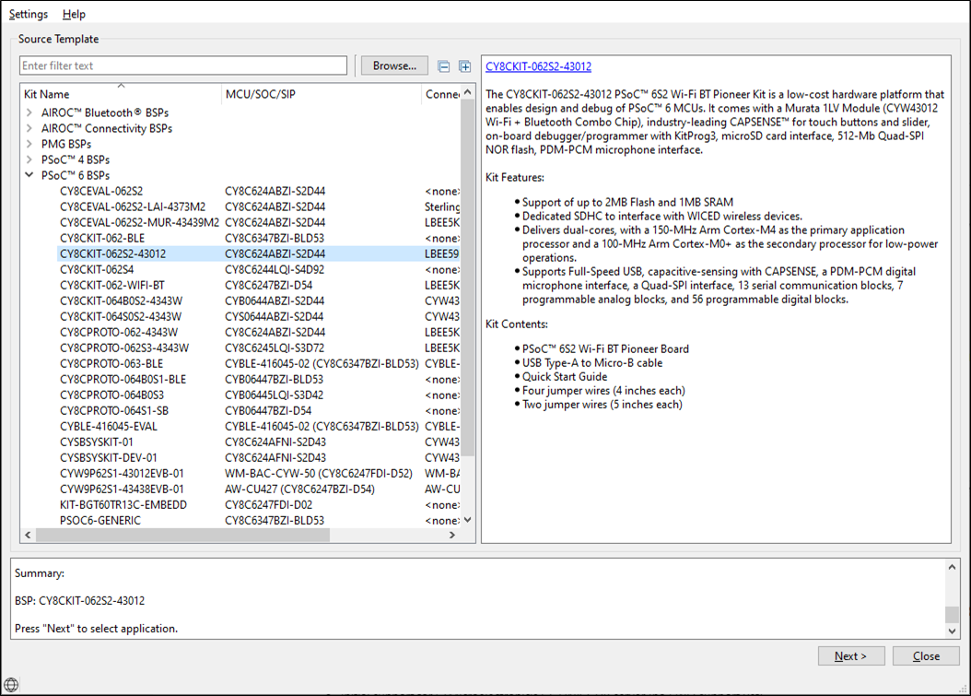Screen dimensions: 971x696
Task: Click the CYS0644ABZI-S2D44 MCU cell
Action: click(275, 317)
